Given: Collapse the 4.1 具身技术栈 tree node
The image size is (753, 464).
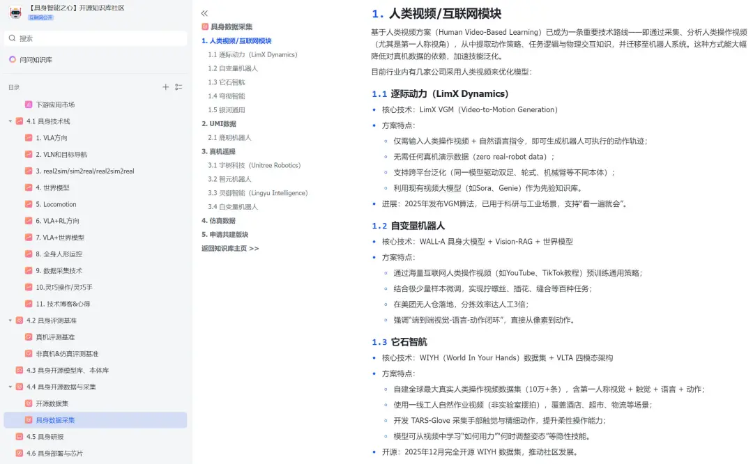Looking at the screenshot, I should (10, 121).
